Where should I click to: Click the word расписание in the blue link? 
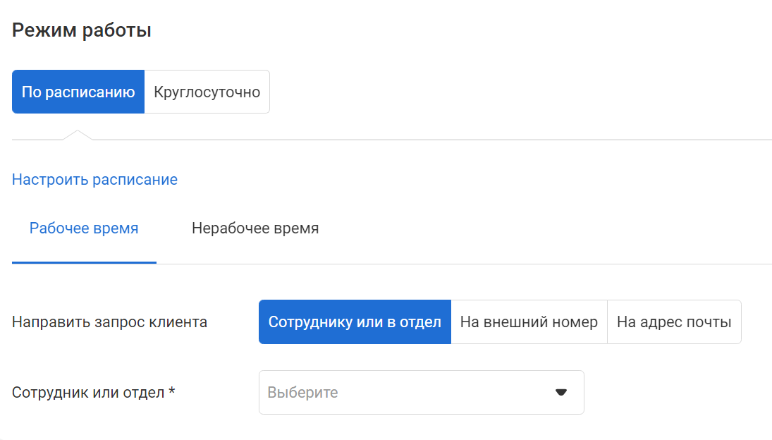coord(135,180)
